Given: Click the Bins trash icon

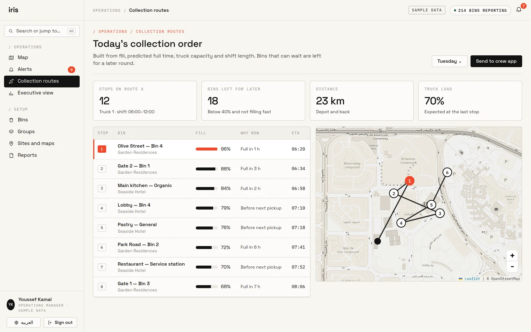Looking at the screenshot, I should pyautogui.click(x=11, y=120).
